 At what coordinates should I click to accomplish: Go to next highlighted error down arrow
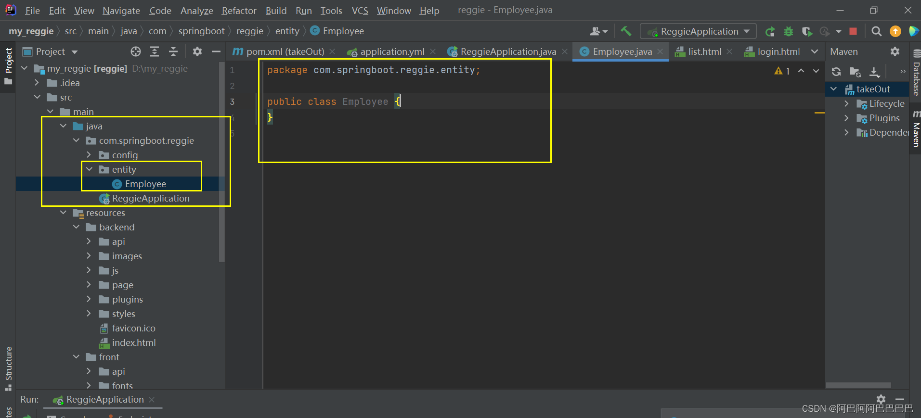click(816, 71)
